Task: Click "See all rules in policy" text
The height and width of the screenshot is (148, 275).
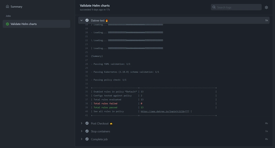Action: pos(109,111)
